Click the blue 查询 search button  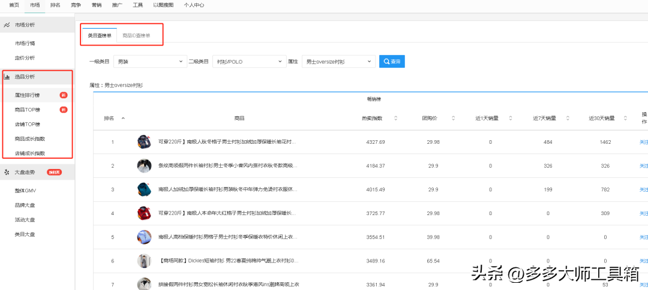(392, 61)
